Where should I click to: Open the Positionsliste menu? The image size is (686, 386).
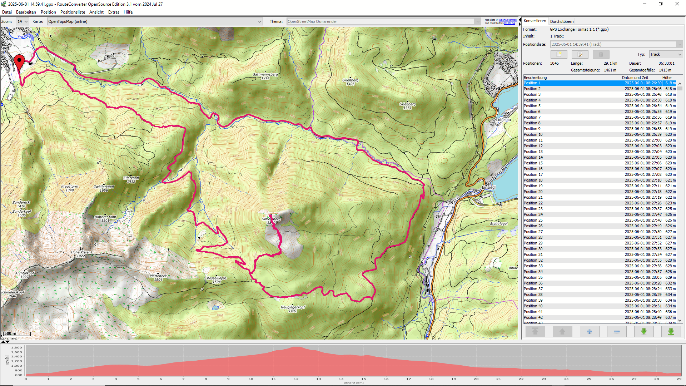pos(73,12)
